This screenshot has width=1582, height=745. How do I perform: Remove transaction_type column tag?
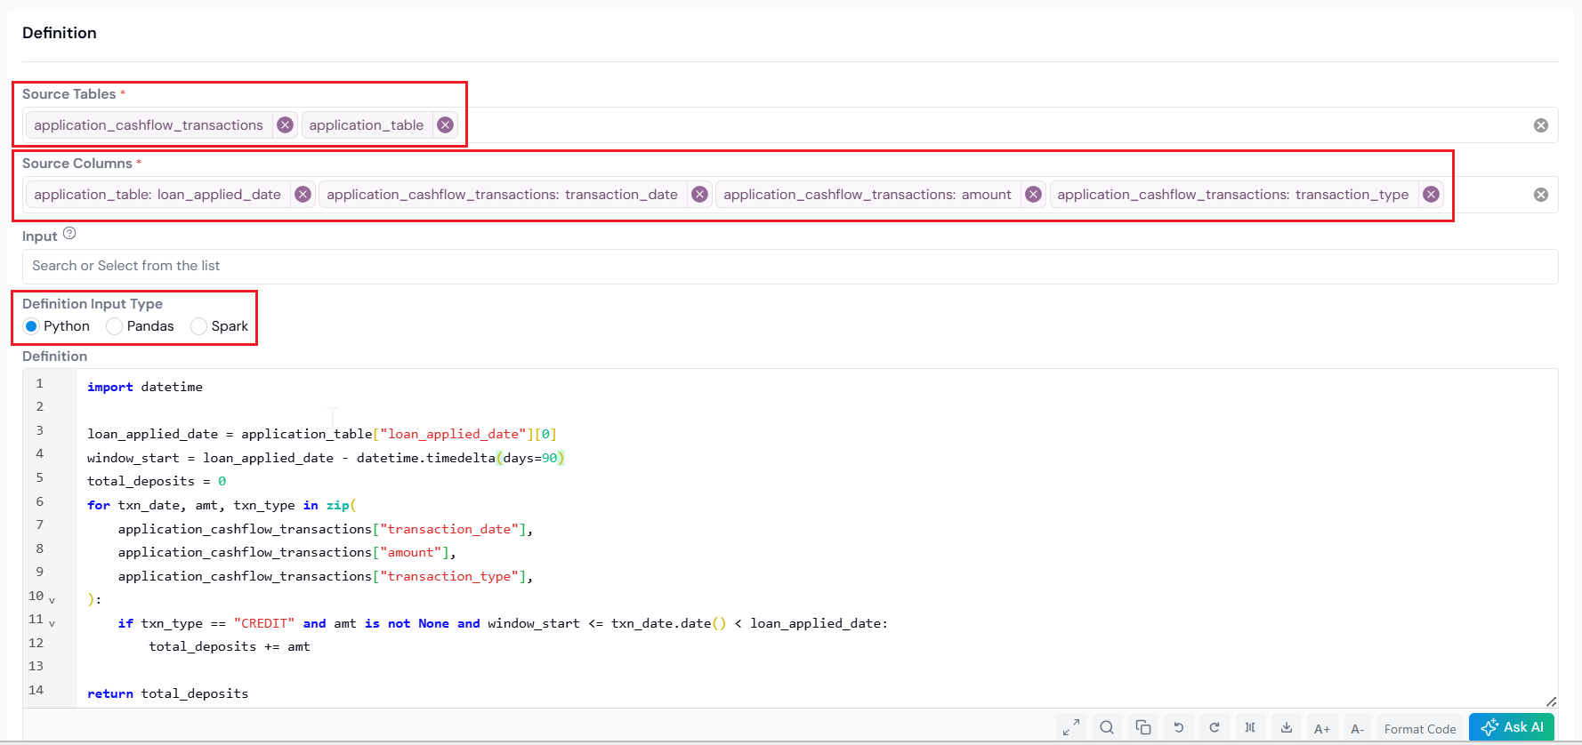tap(1431, 195)
